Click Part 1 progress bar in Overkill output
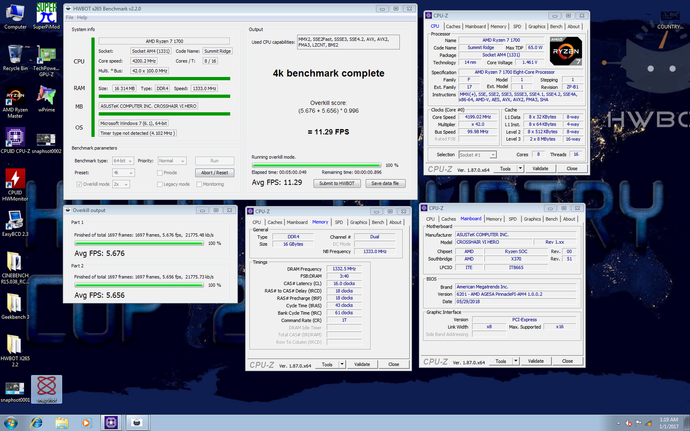 pyautogui.click(x=139, y=243)
